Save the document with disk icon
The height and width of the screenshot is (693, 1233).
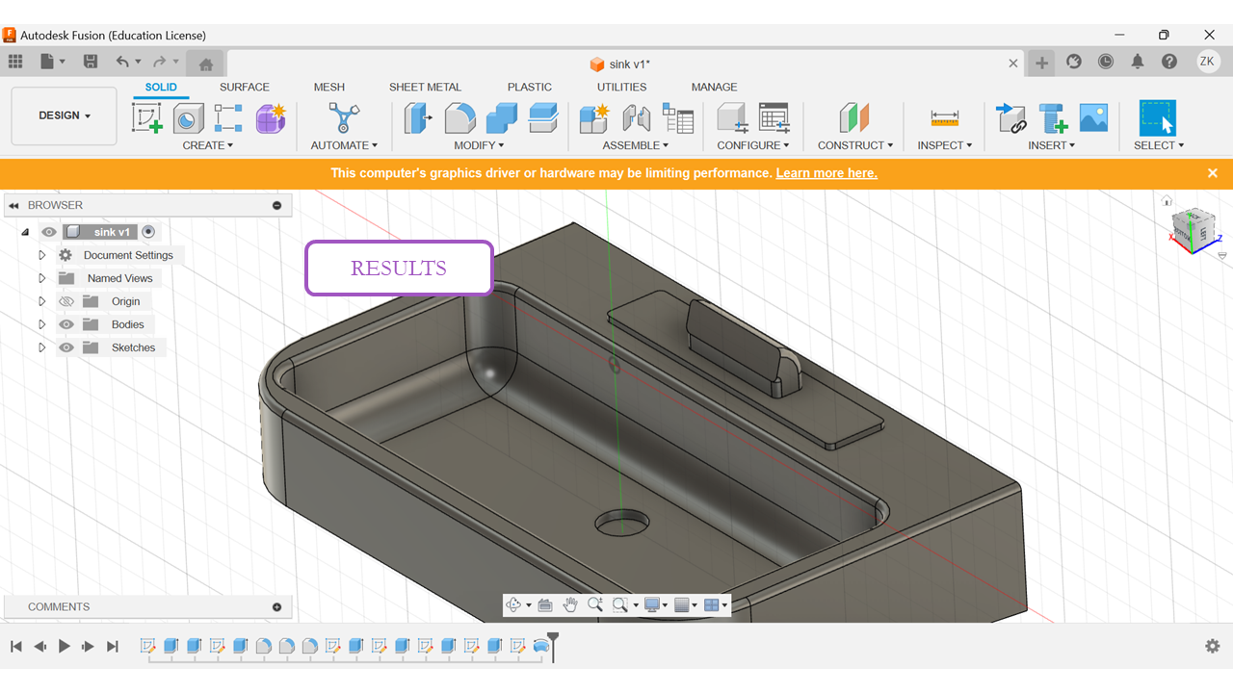tap(91, 62)
